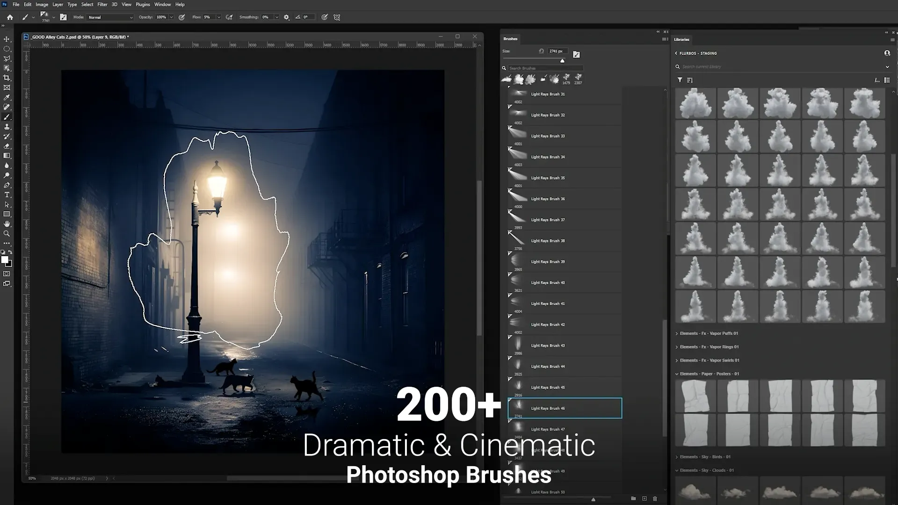Viewport: 898px width, 505px height.
Task: Toggle symmetry paint butterfly icon
Action: click(337, 17)
